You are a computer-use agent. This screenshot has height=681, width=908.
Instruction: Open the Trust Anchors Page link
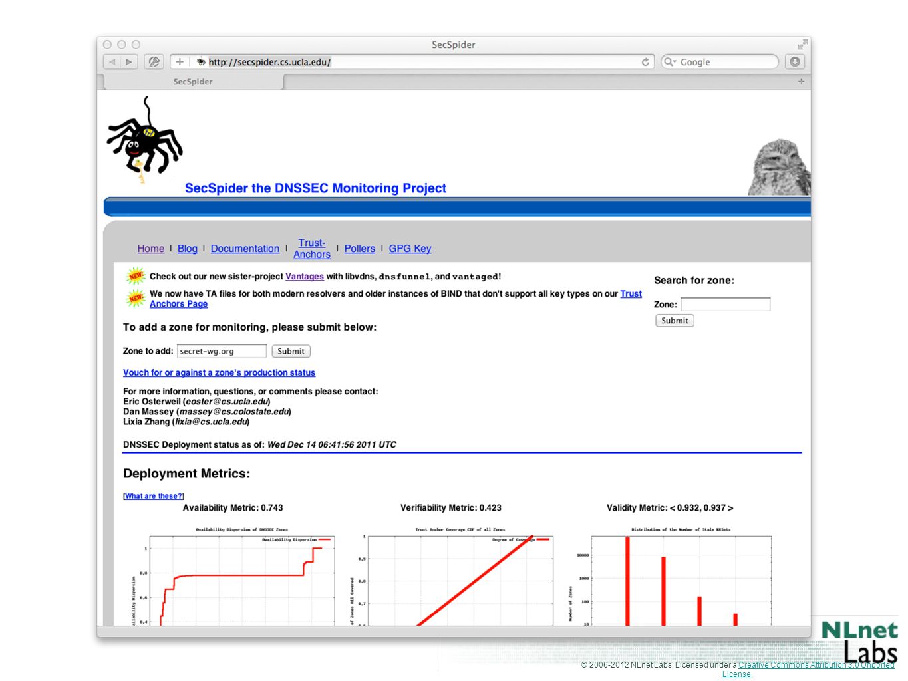click(178, 304)
